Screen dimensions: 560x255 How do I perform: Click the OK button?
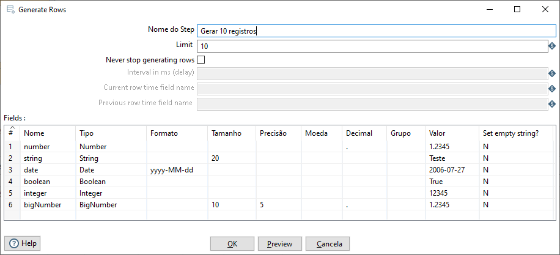232,244
